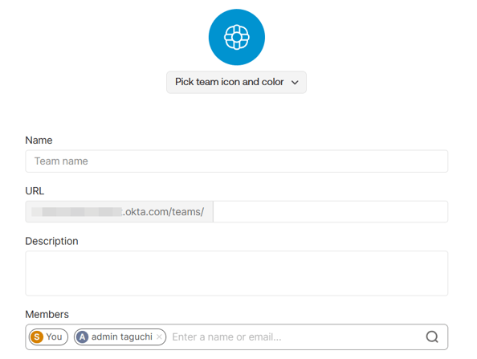Click the orange S avatar for You
477x359 pixels.
[x=37, y=337]
